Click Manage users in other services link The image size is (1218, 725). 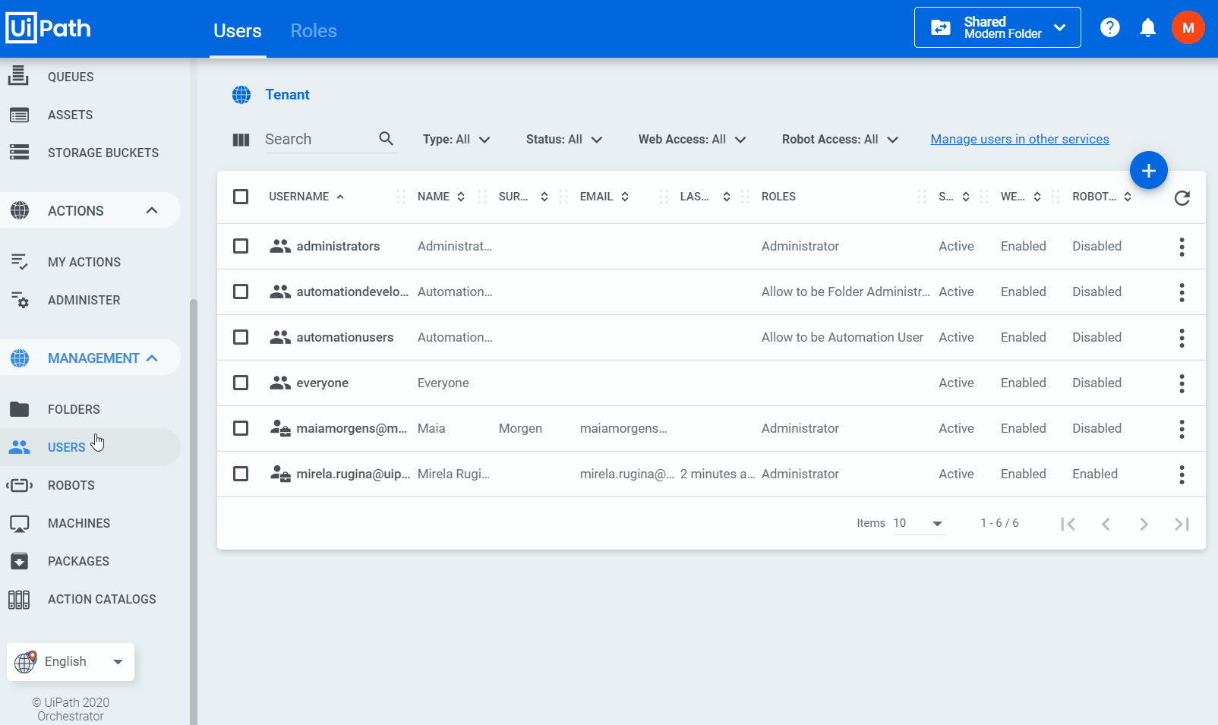click(1020, 139)
